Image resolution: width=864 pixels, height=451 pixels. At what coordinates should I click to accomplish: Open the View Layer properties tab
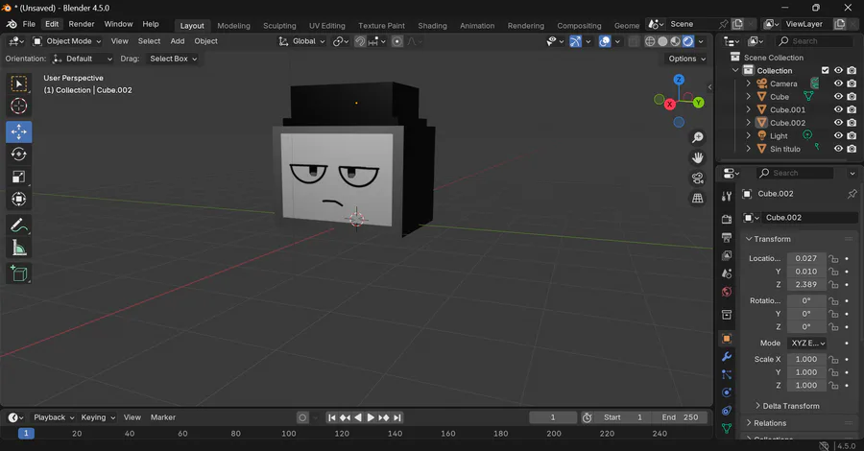point(727,255)
